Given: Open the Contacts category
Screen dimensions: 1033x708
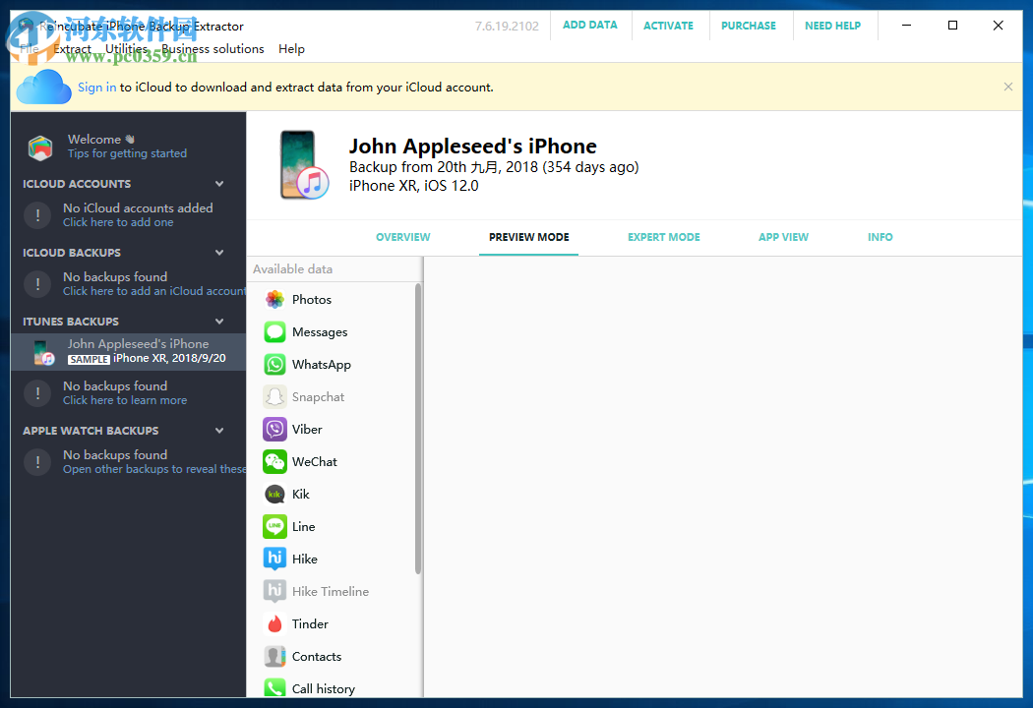Looking at the screenshot, I should tap(316, 656).
